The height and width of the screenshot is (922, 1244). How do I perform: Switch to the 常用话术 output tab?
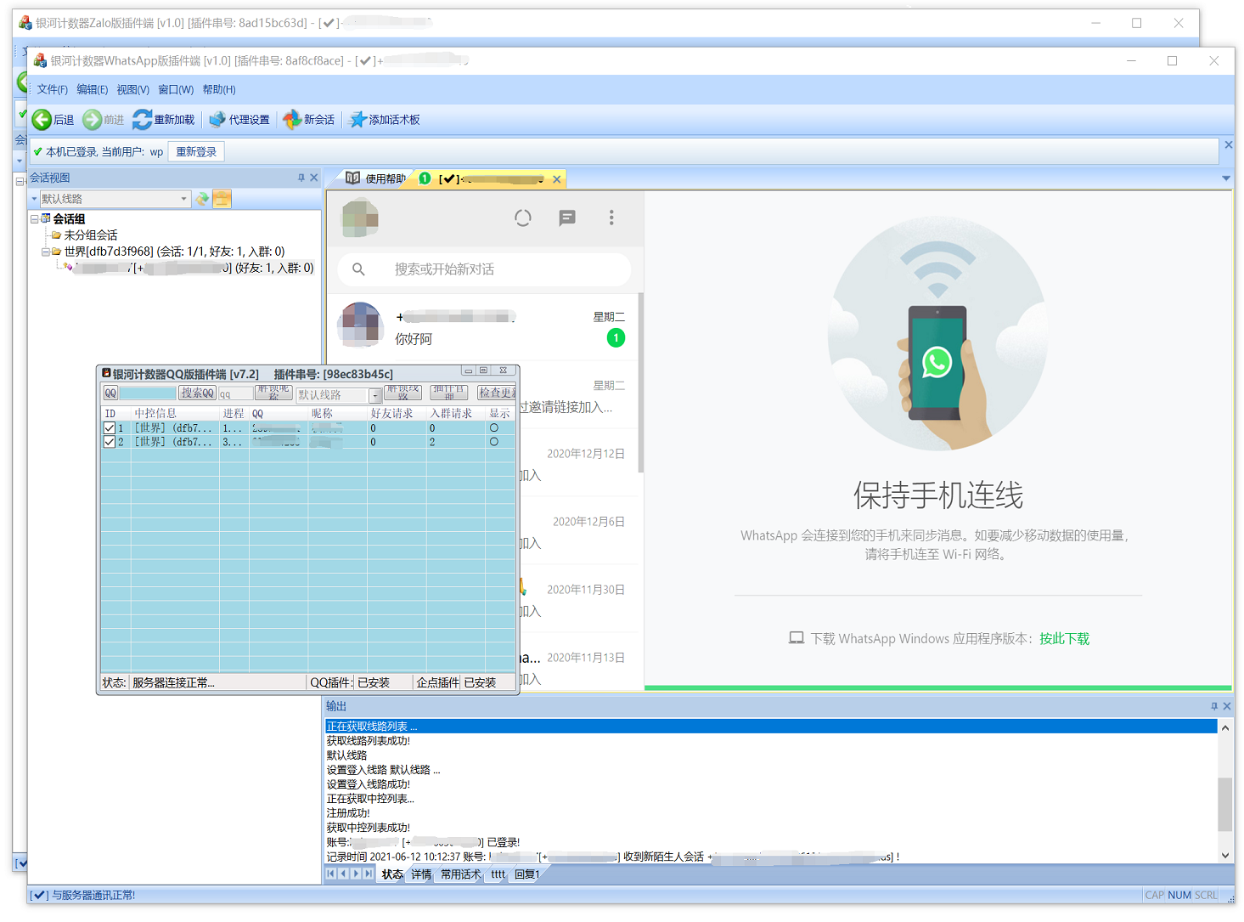(460, 874)
